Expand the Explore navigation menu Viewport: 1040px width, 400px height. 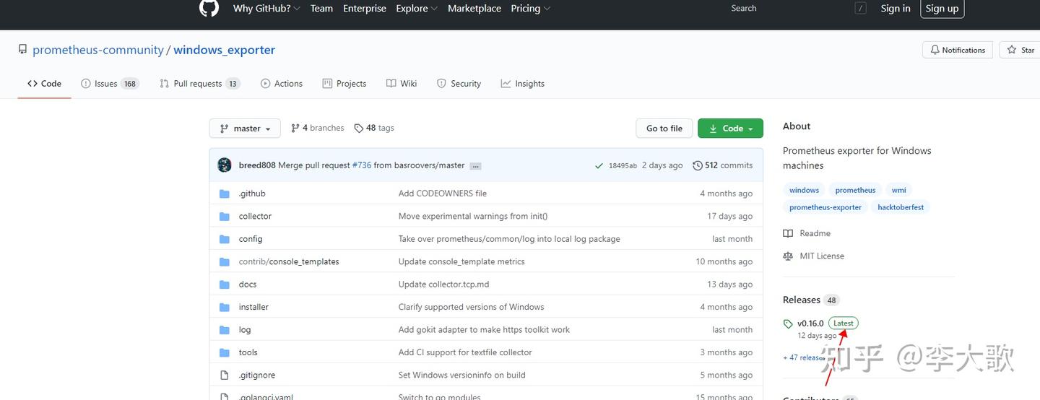tap(417, 9)
